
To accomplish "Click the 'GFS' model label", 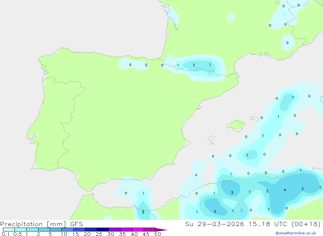I will point(77,224).
